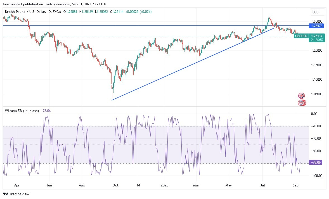Image resolution: width=329 pixels, height=199 pixels.
Task: Open the USD currency selector
Action: (x=315, y=12)
